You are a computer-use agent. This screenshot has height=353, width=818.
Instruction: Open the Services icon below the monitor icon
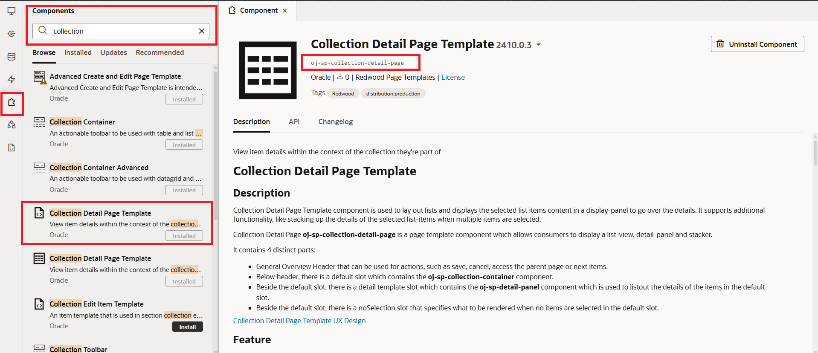click(x=12, y=34)
